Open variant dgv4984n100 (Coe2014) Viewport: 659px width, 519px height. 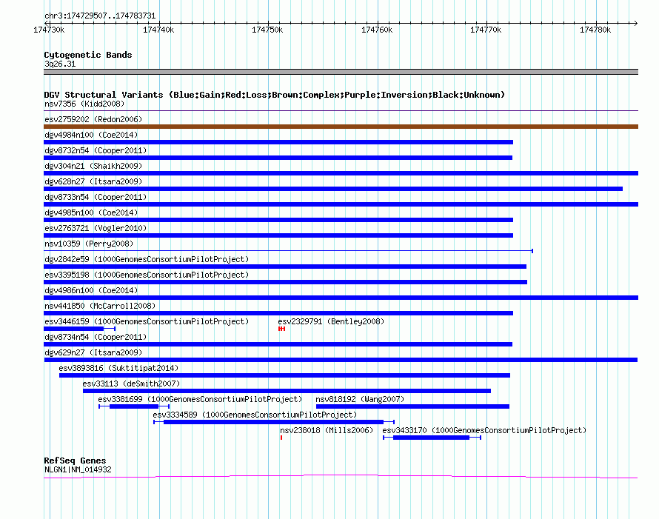point(91,135)
